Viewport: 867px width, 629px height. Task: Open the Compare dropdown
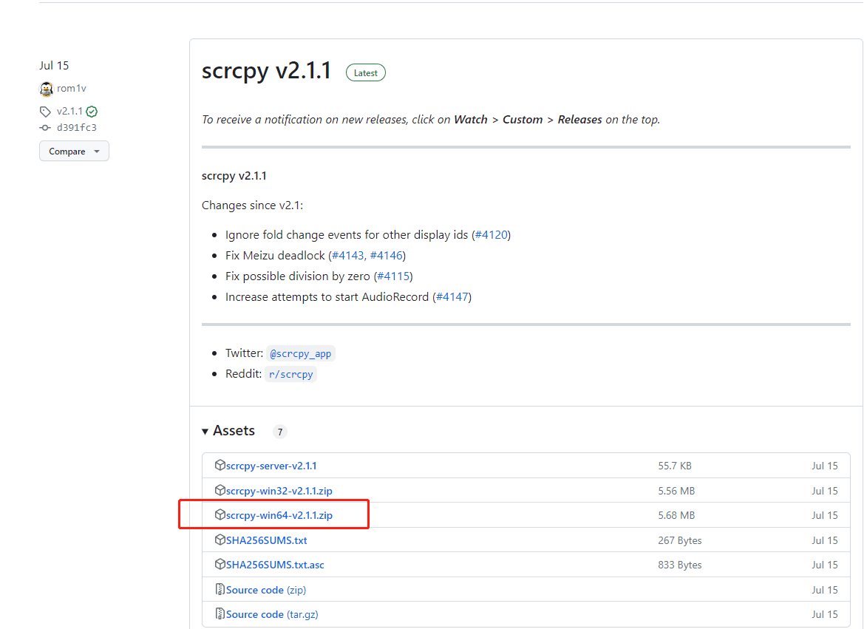[x=74, y=152]
